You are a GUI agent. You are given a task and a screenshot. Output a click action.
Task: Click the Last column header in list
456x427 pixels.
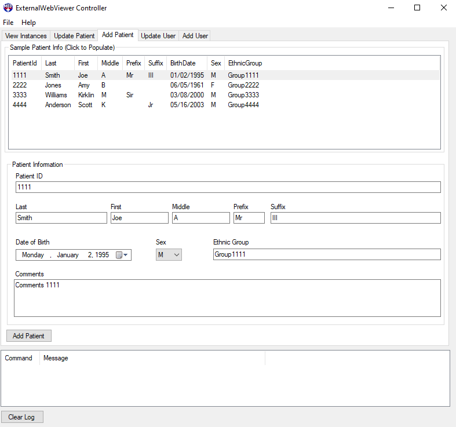click(x=57, y=63)
